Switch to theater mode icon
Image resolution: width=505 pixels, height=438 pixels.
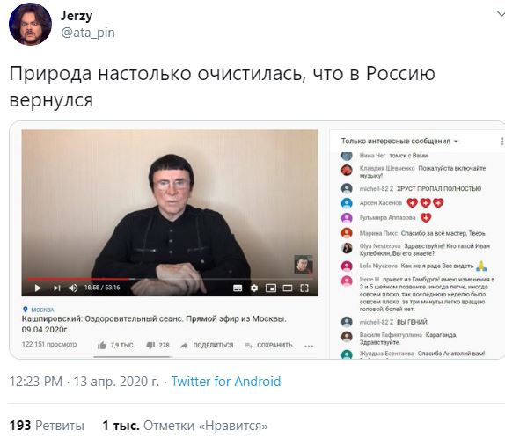tap(288, 288)
